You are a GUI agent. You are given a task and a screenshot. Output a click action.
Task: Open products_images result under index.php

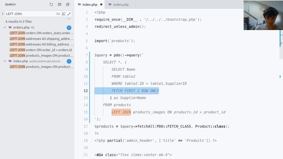click(42, 67)
